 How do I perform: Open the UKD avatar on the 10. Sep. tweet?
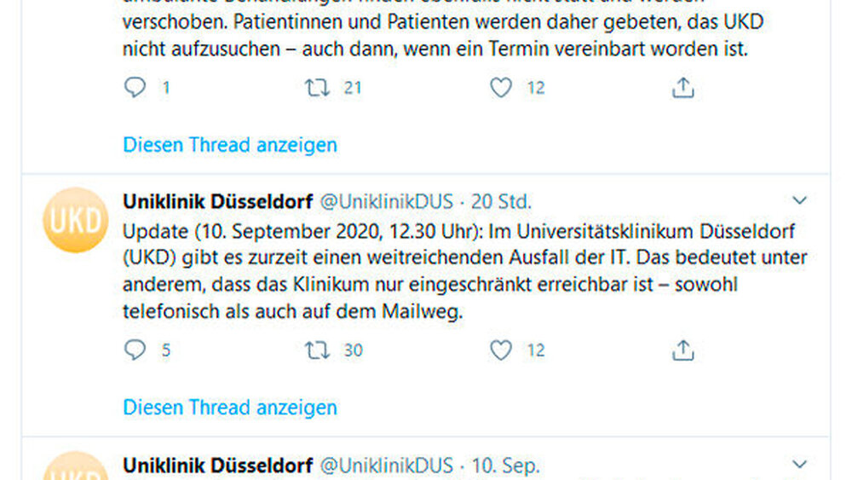click(75, 469)
